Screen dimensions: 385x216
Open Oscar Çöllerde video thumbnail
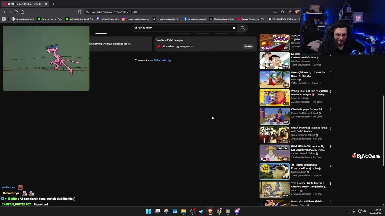click(275, 79)
